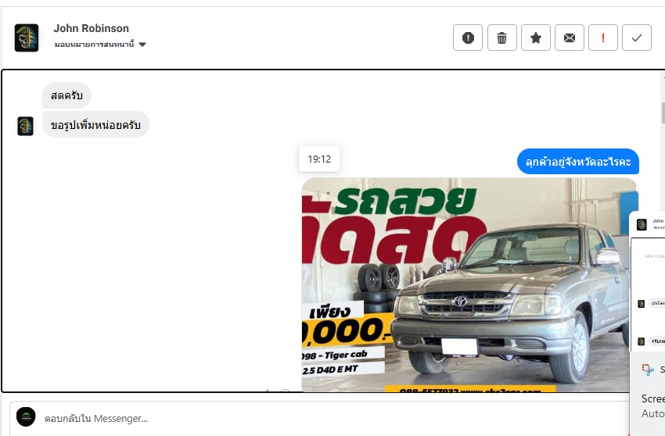Click the John Robinson name in the header
Viewport: 665px width, 436px height.
92,28
